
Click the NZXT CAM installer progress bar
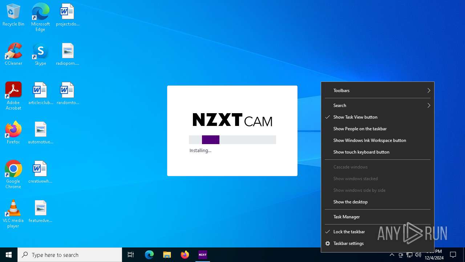[x=232, y=140]
